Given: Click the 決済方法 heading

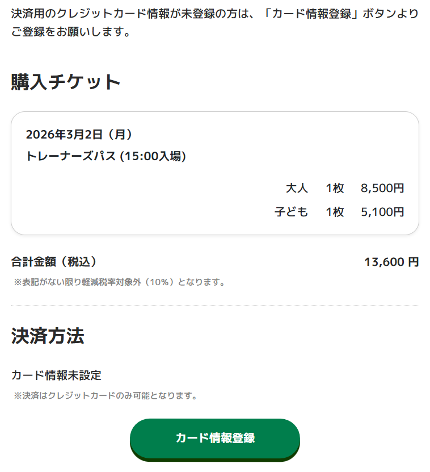Looking at the screenshot, I should click(x=48, y=336).
